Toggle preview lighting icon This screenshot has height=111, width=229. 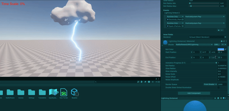pos(221,98)
